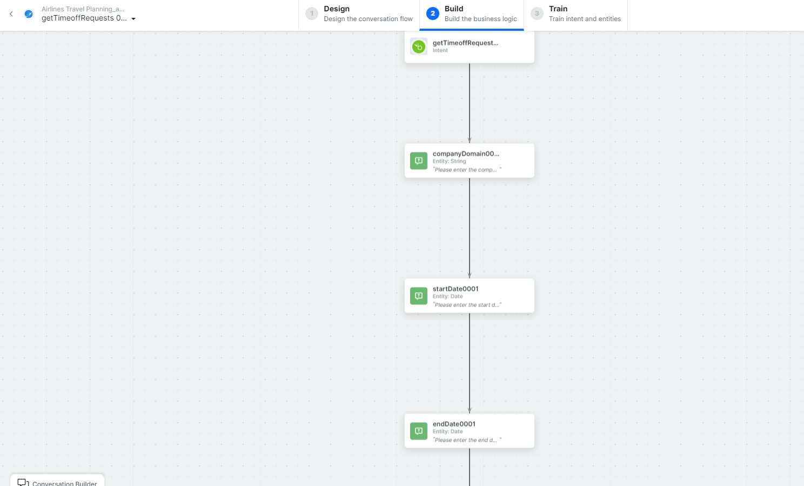Select the startDate0001 node prompt text
This screenshot has height=486, width=804.
tap(467, 305)
